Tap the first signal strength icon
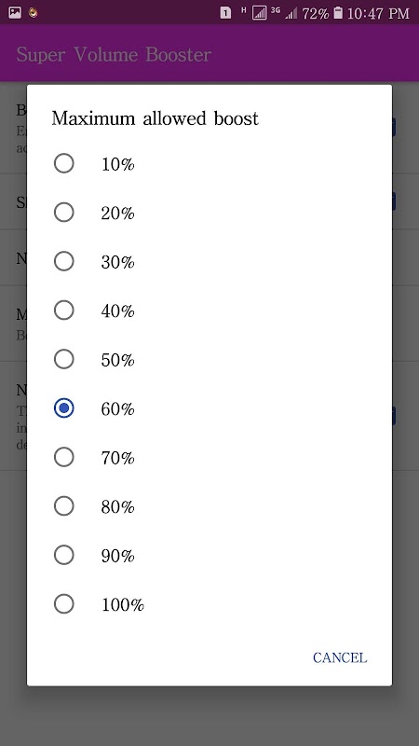 [260, 13]
